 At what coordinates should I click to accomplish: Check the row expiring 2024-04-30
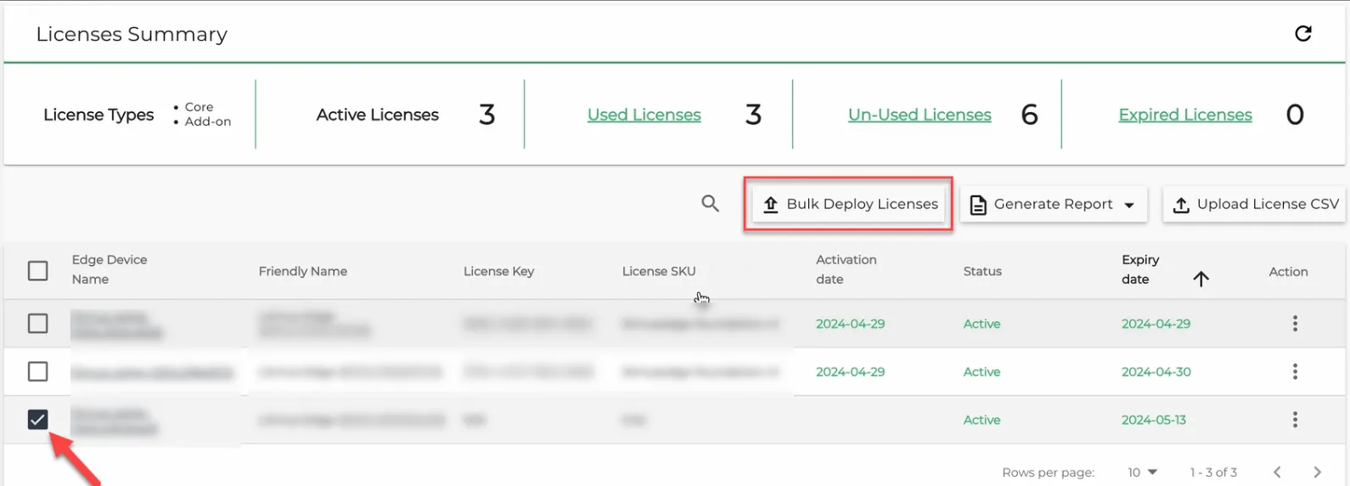37,371
